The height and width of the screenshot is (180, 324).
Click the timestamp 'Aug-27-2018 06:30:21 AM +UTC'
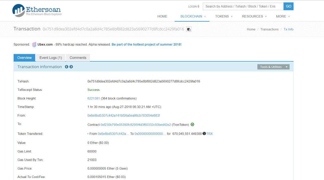[137, 107]
